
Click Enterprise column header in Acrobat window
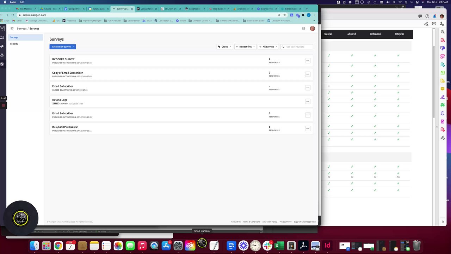point(399,34)
